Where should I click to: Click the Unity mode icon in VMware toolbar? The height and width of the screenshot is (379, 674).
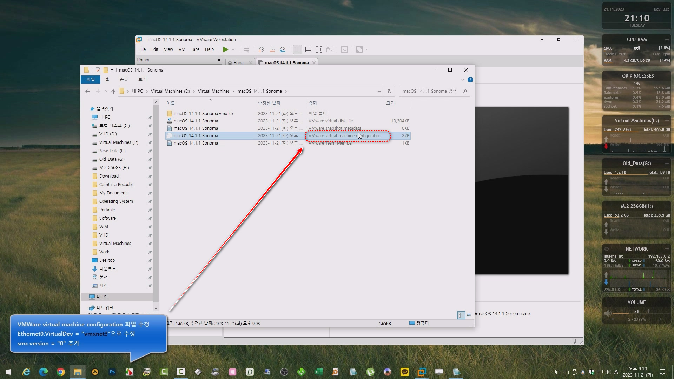tap(329, 49)
